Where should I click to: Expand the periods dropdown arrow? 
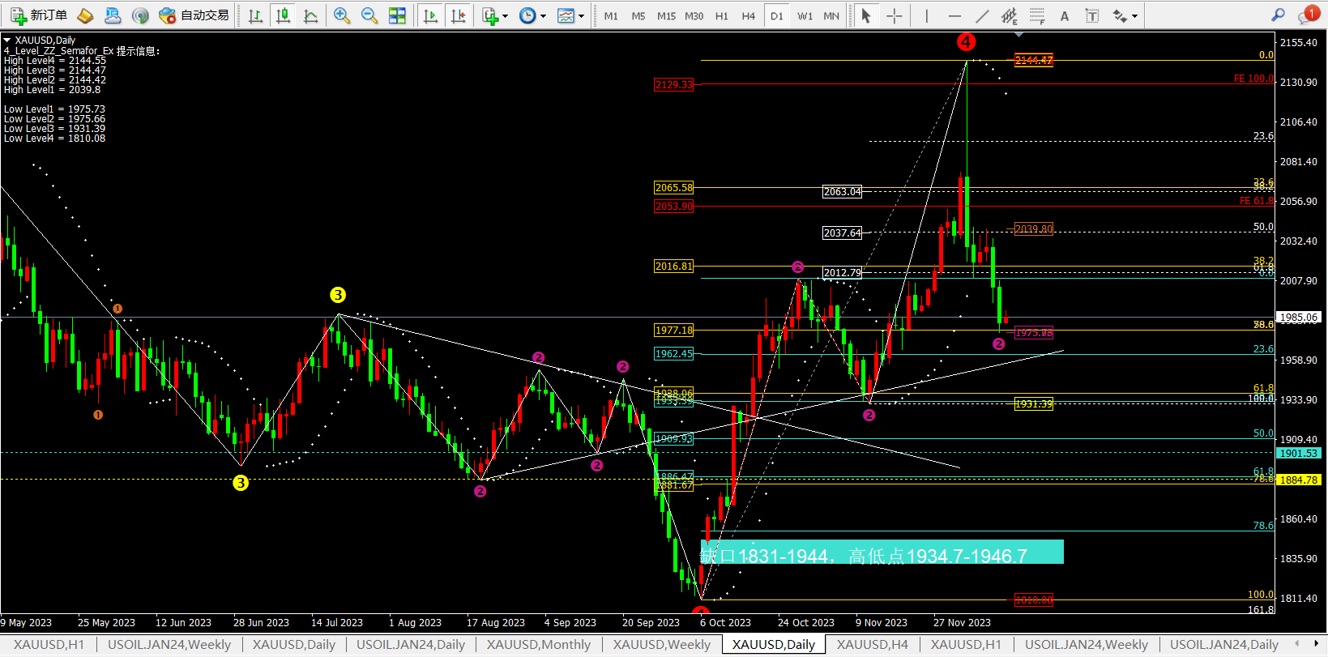point(543,16)
